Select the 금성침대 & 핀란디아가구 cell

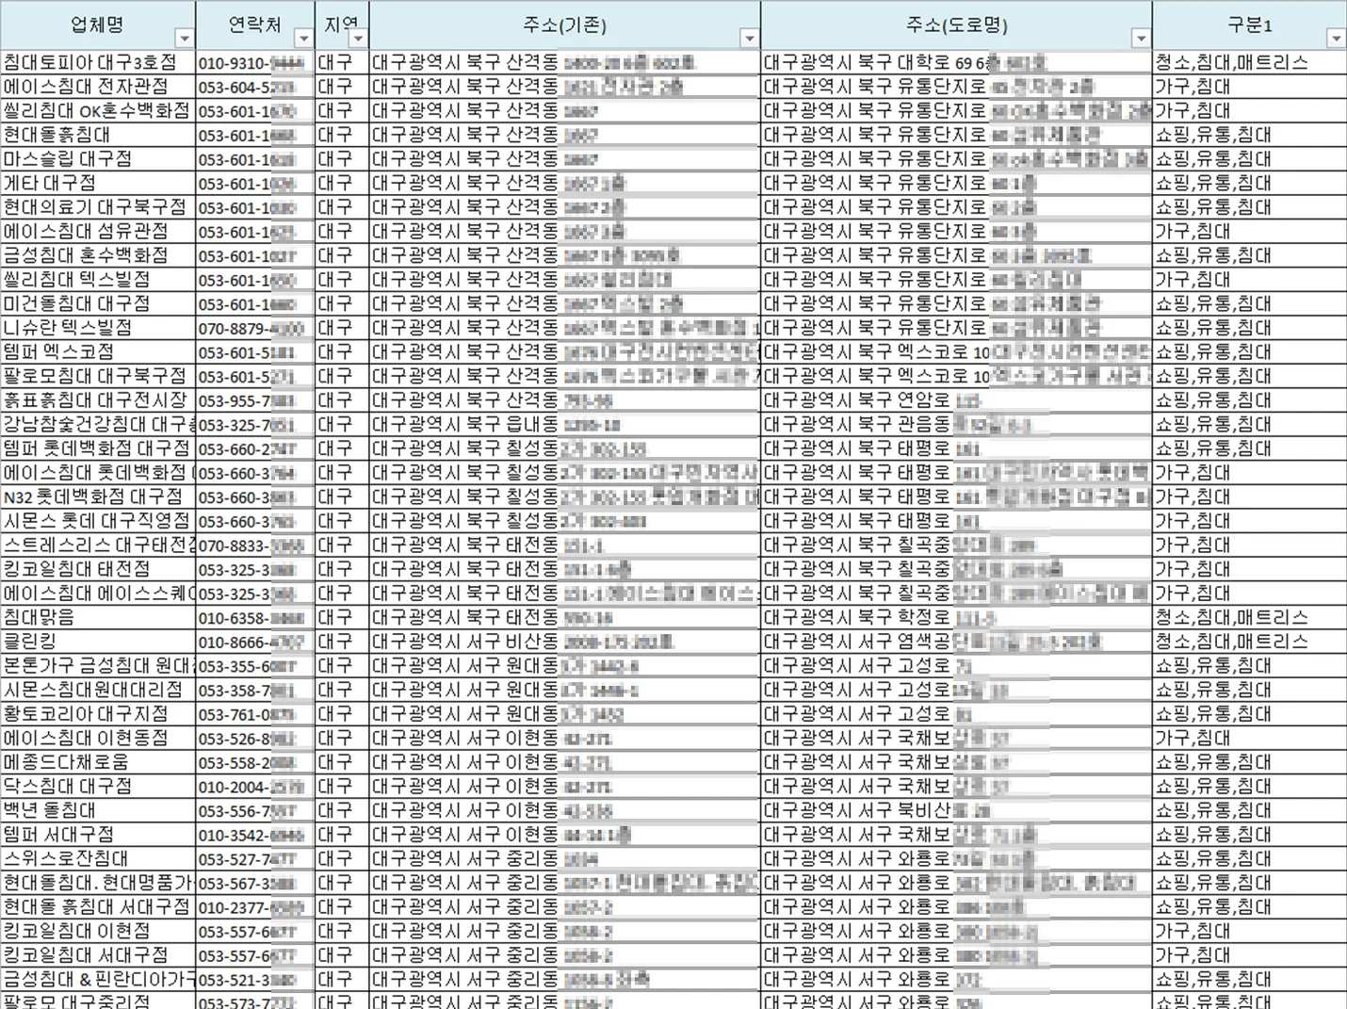click(98, 981)
